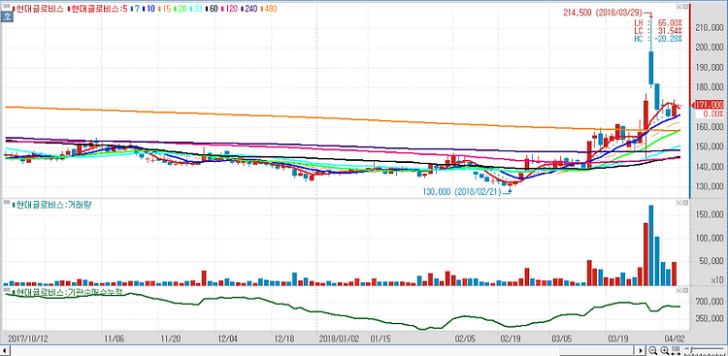
Task: Click the 160,000 price axis label
Action: coord(710,127)
